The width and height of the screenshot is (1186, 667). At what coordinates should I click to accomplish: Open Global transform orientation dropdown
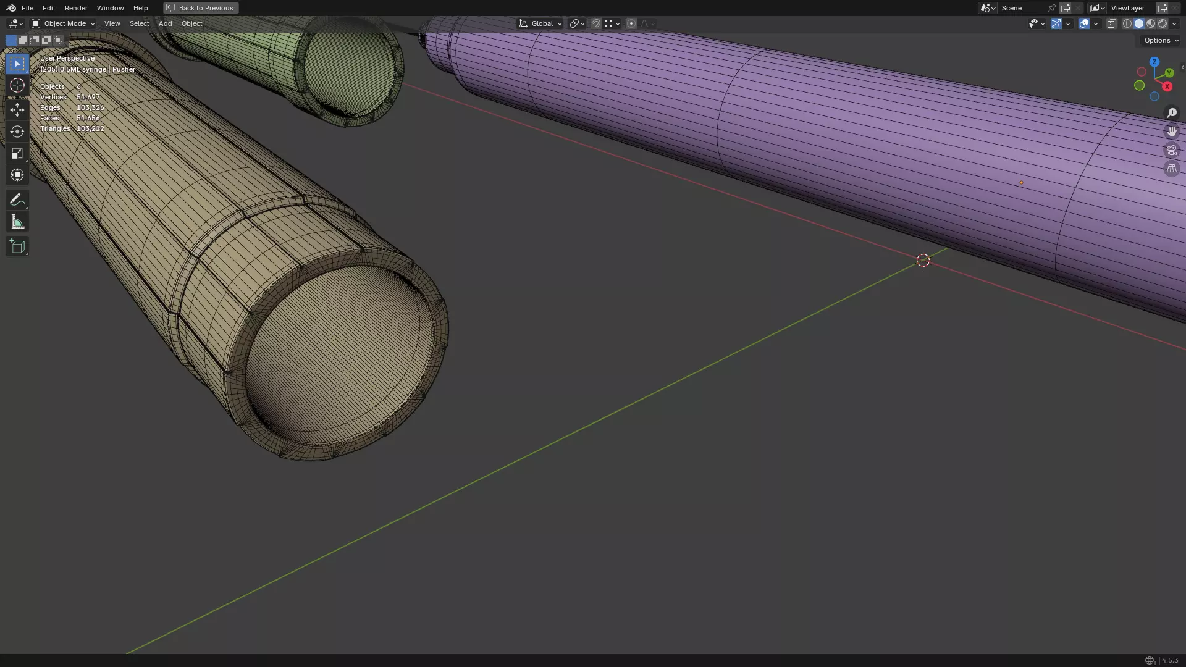(x=540, y=23)
